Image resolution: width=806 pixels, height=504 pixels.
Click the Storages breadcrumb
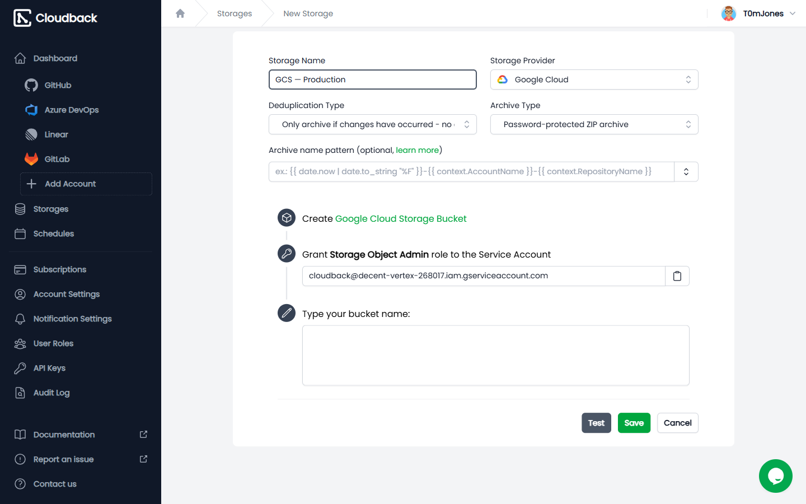tap(235, 13)
